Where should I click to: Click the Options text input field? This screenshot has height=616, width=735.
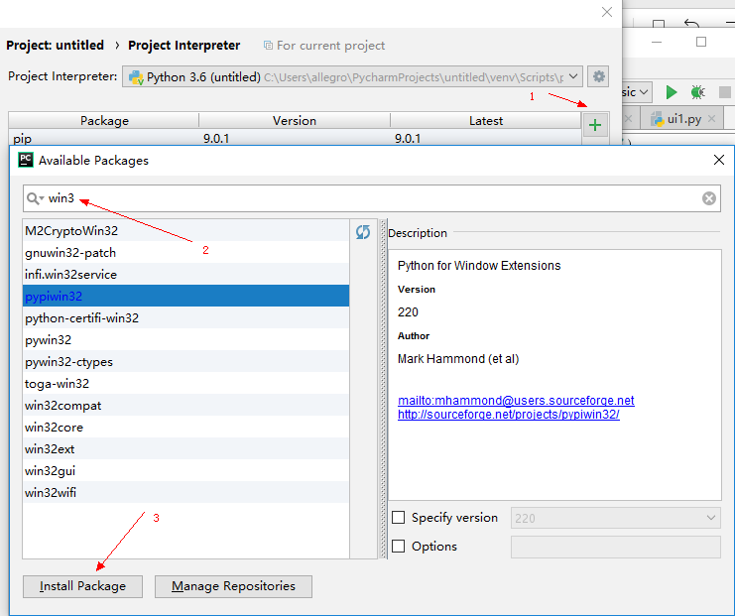click(615, 548)
